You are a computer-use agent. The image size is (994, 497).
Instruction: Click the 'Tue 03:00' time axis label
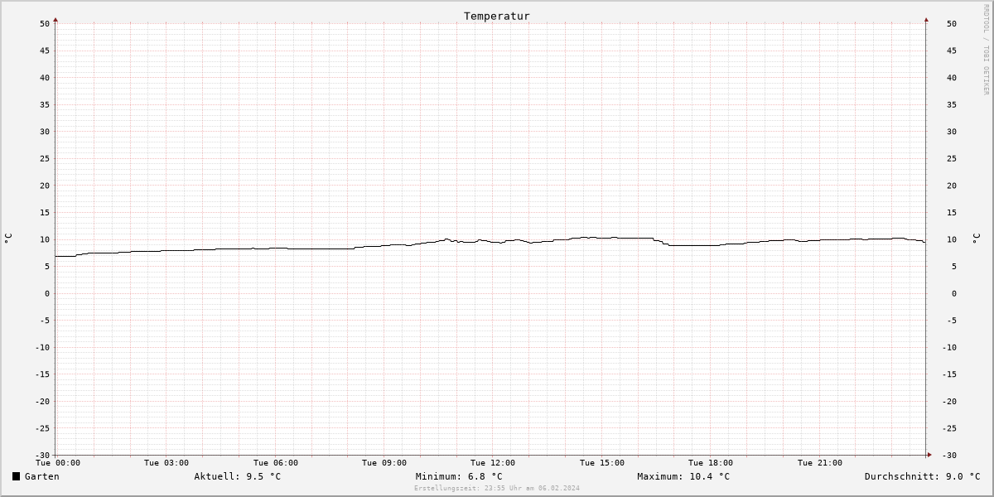click(x=166, y=463)
